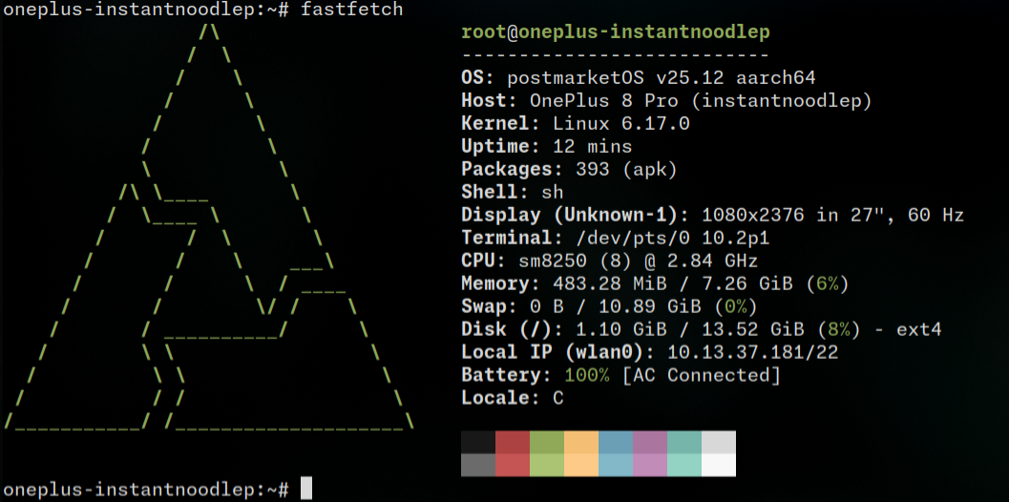1009x502 pixels.
Task: Select the green swatch in top color row
Action: pyautogui.click(x=546, y=442)
